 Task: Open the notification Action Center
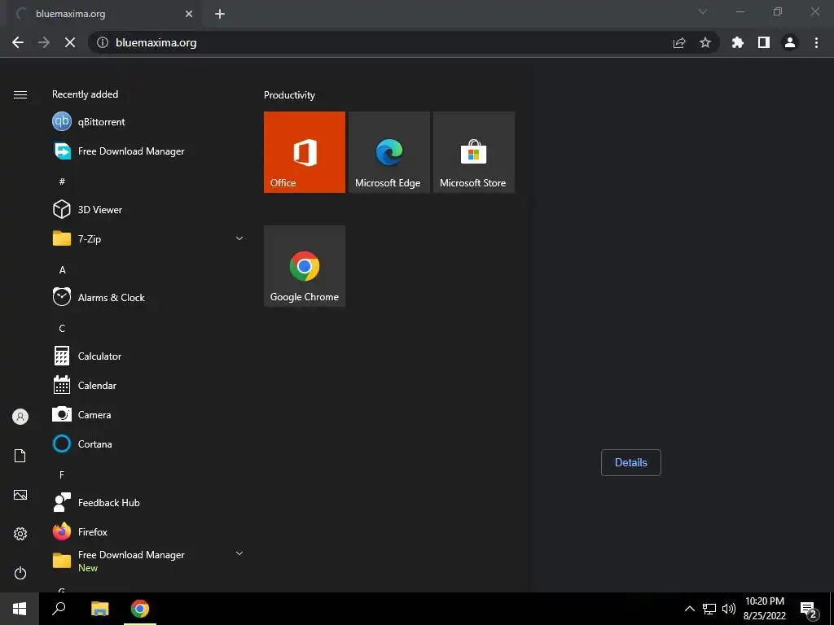point(809,610)
